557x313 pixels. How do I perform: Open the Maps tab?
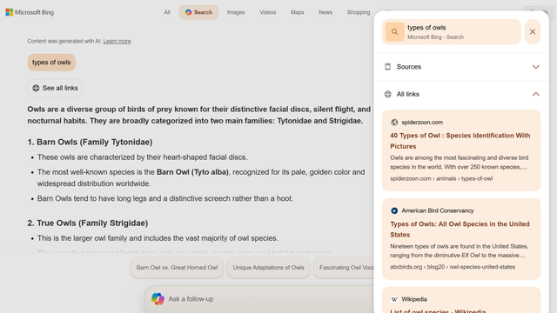(x=298, y=12)
